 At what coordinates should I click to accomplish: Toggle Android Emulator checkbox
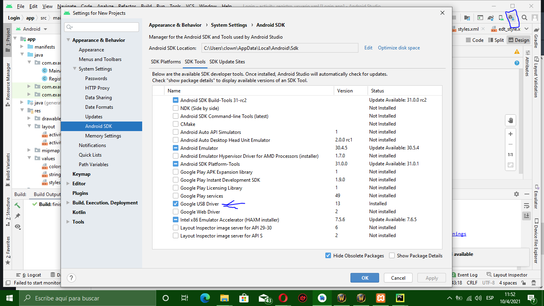(x=176, y=148)
